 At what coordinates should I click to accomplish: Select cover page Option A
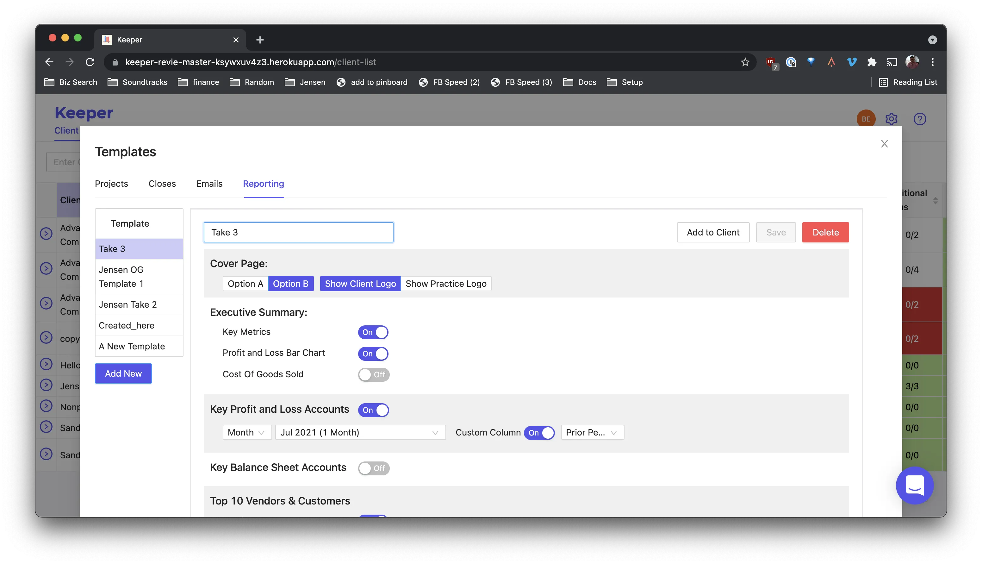click(x=245, y=283)
